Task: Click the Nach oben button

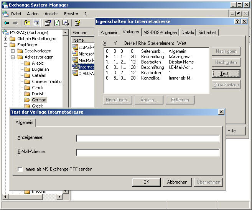Action: coord(226,51)
